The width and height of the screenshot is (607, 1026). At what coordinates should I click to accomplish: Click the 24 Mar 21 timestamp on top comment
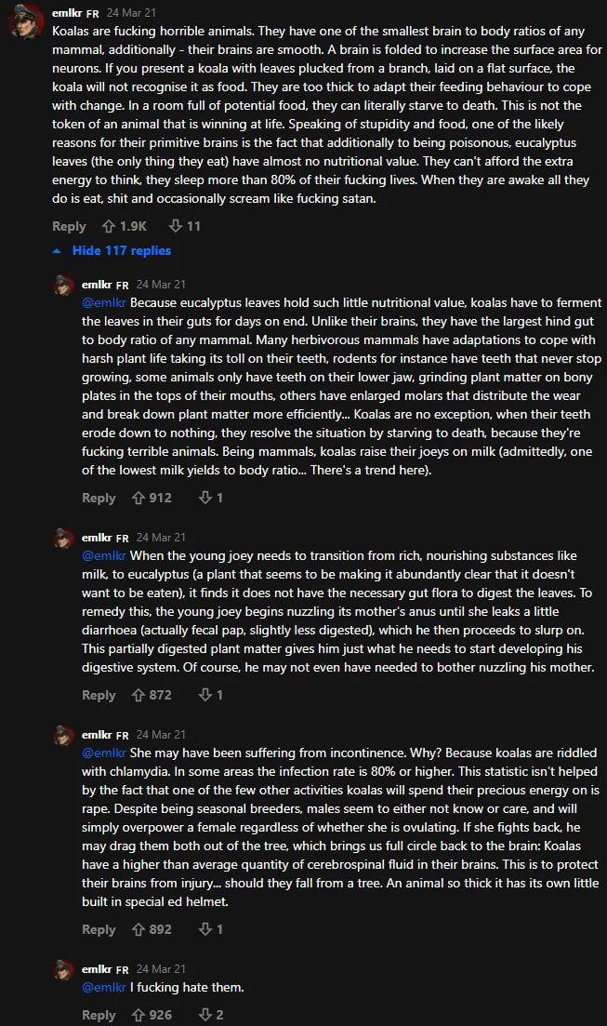pos(131,14)
